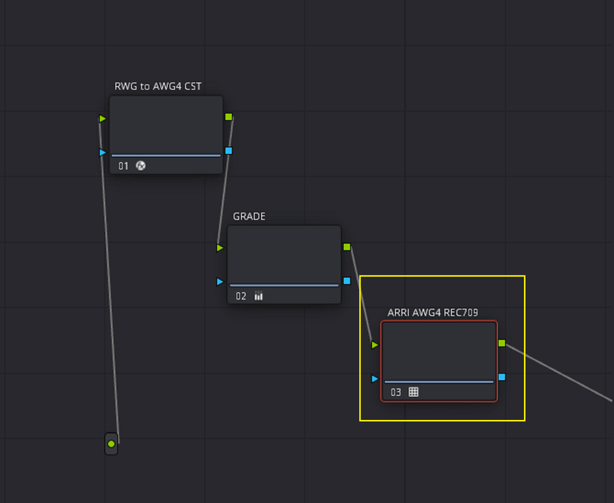Viewport: 614px width, 503px height.
Task: Select the blue key input of GRADE node
Action: [220, 282]
